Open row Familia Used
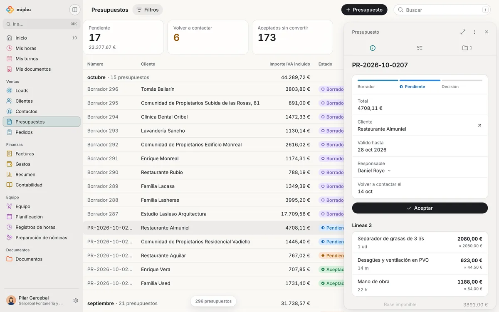 pos(213,283)
